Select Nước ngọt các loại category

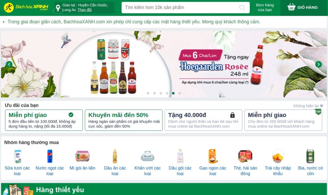[x=50, y=163]
